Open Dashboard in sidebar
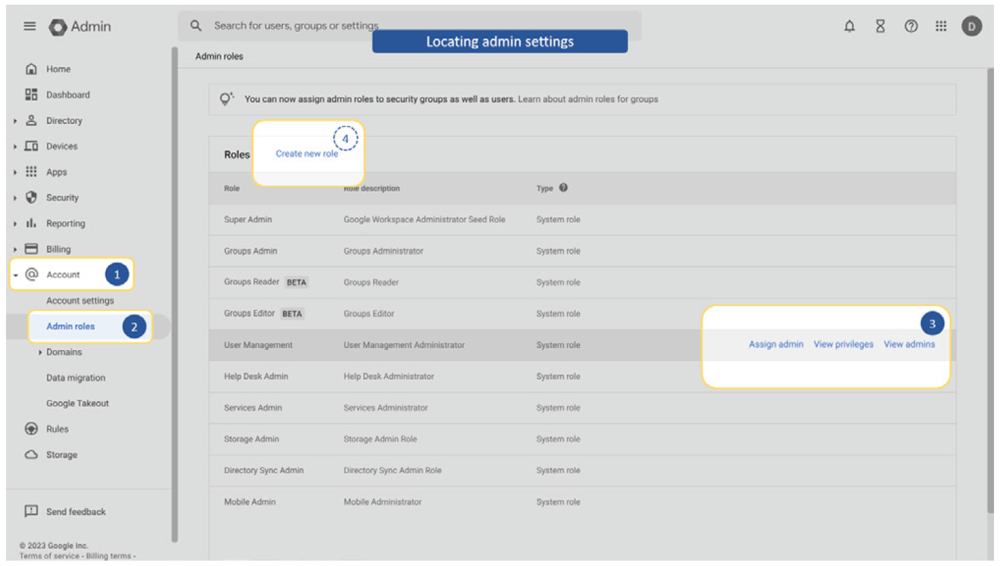This screenshot has height=566, width=1000. [68, 95]
